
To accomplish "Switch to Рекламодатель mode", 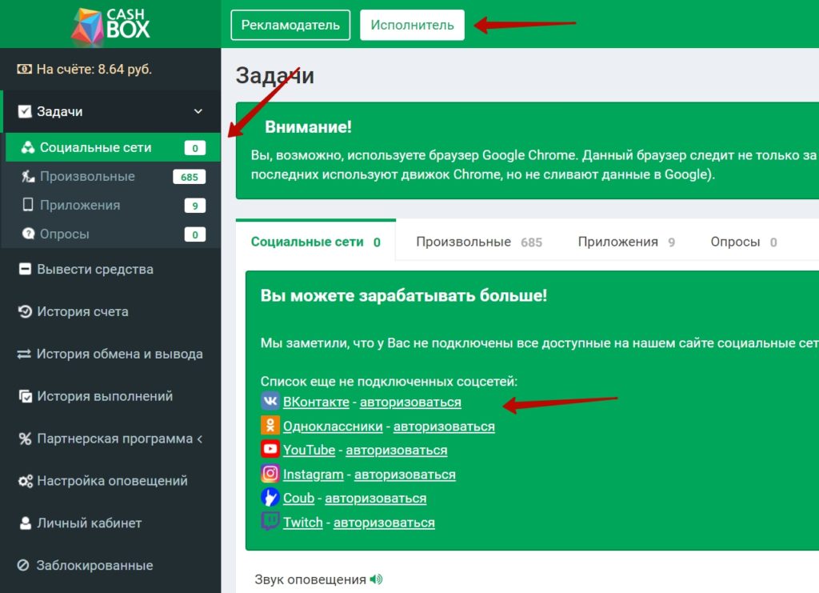I will (290, 25).
